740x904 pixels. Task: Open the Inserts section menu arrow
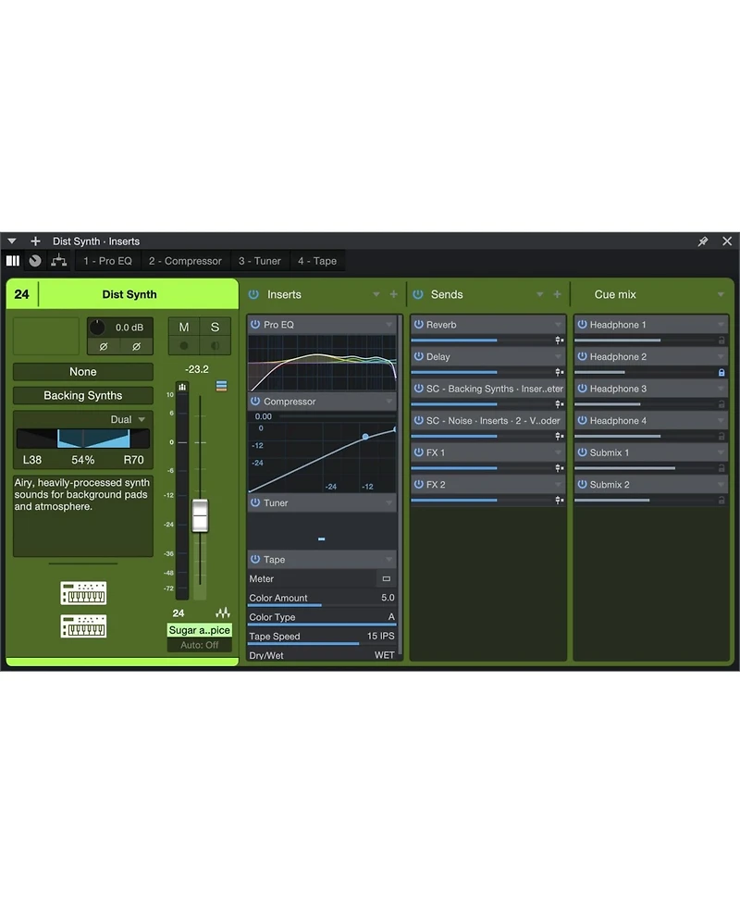[x=376, y=294]
